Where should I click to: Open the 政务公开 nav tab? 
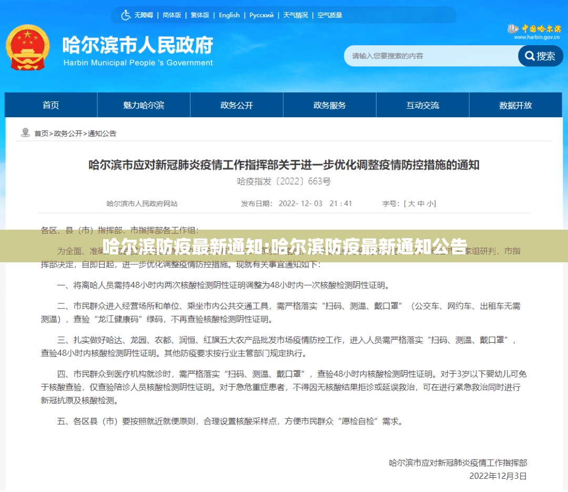[237, 105]
